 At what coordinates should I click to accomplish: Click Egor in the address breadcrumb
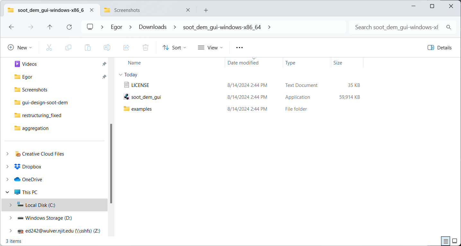117,27
